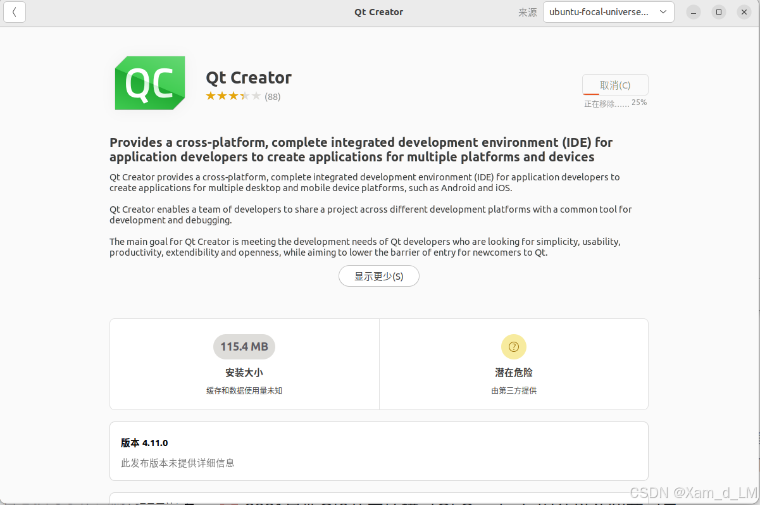
Task: Click the paragraph mentioning Android and iOS
Action: click(x=364, y=182)
